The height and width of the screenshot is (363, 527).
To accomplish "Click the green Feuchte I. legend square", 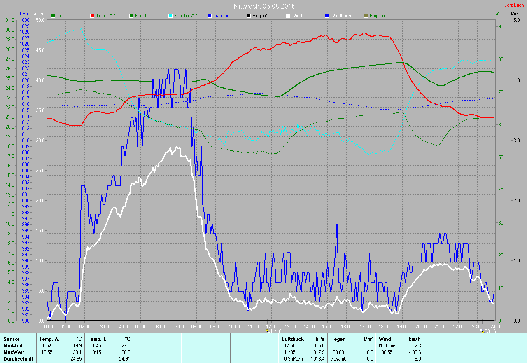I will 131,16.
